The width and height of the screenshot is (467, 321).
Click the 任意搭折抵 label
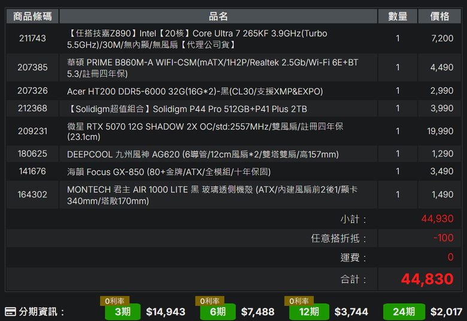[339, 238]
